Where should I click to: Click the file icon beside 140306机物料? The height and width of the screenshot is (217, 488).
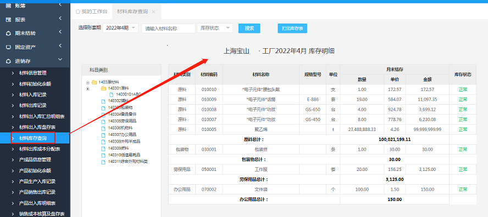point(103,128)
